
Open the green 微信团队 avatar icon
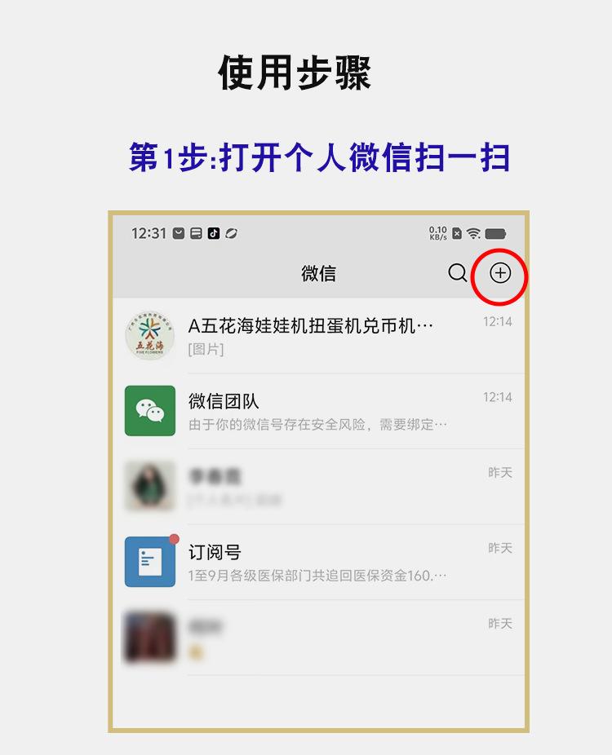click(x=150, y=411)
